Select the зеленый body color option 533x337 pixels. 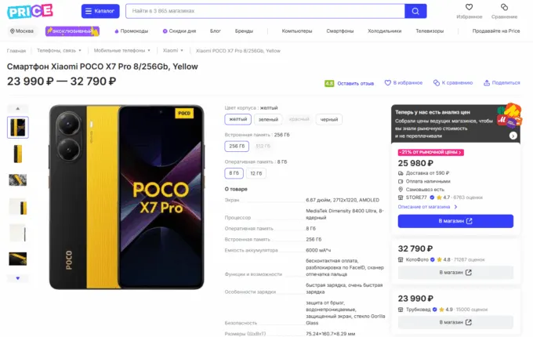pos(268,119)
